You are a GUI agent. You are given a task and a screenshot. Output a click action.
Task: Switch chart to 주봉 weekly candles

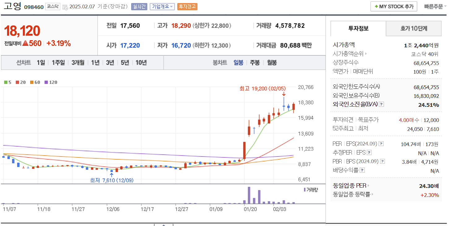[255, 63]
